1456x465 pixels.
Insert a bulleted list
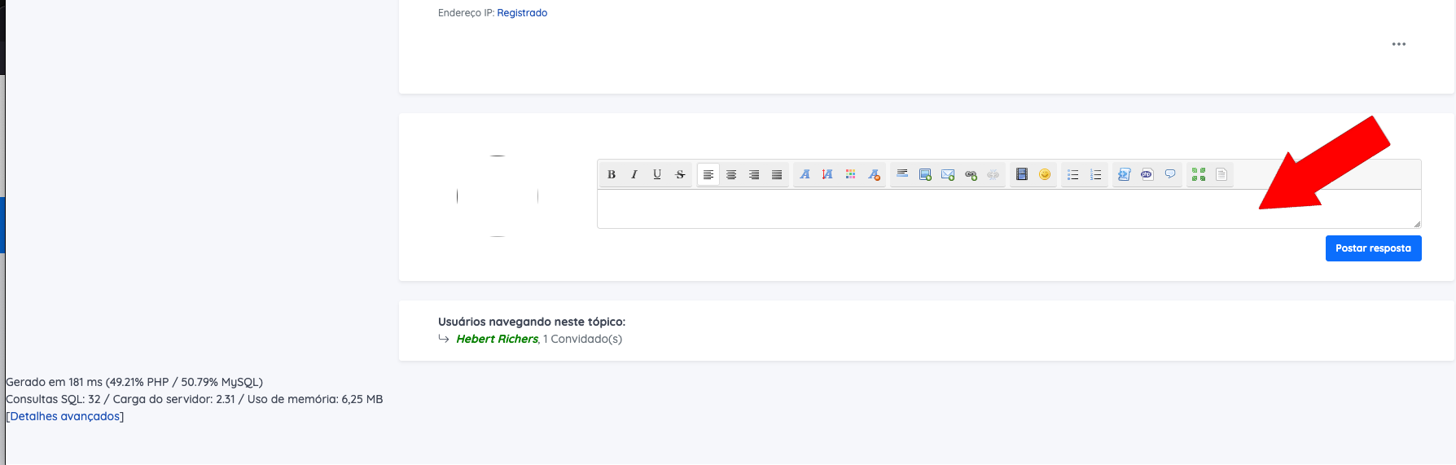pos(1073,174)
